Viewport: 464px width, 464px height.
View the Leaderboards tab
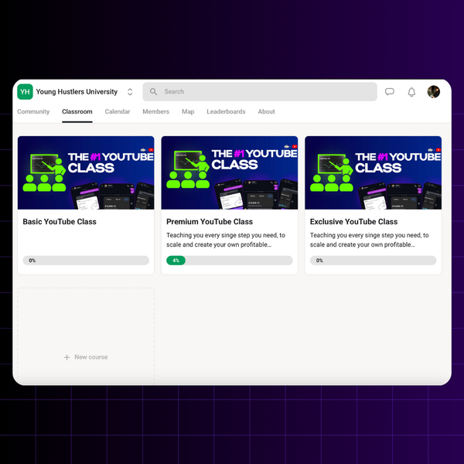tap(226, 112)
